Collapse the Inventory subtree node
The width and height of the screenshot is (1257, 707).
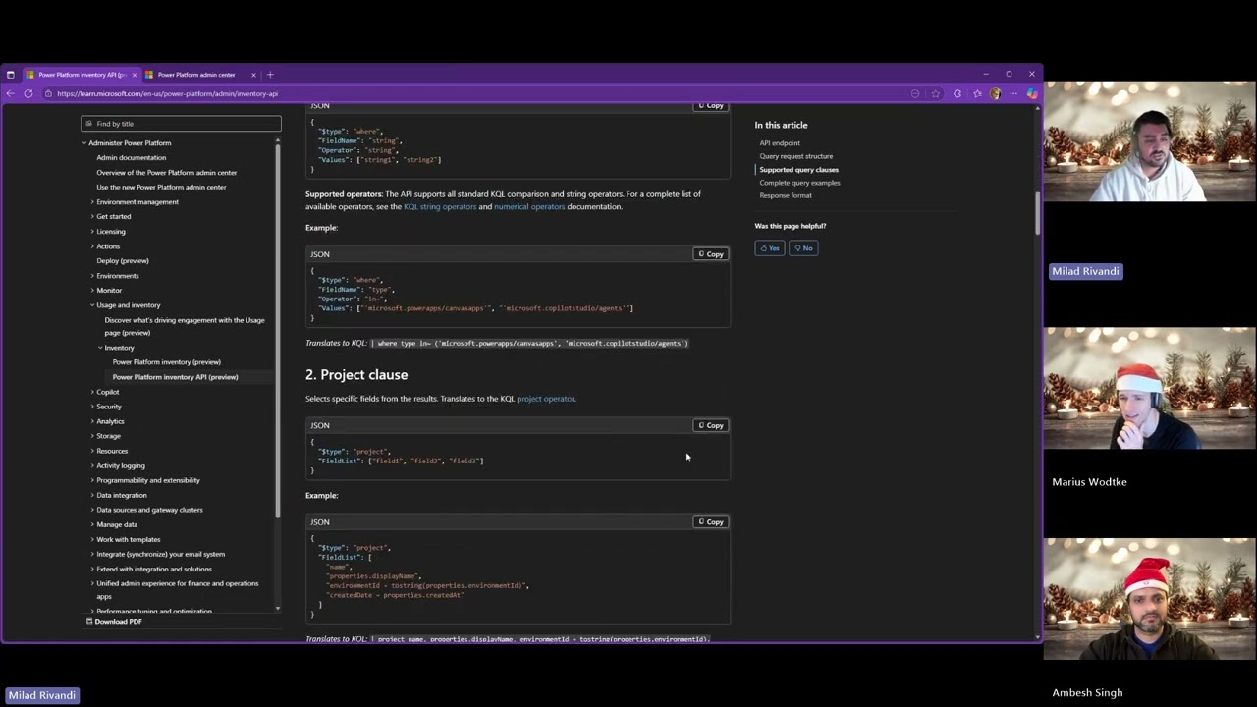coord(100,348)
